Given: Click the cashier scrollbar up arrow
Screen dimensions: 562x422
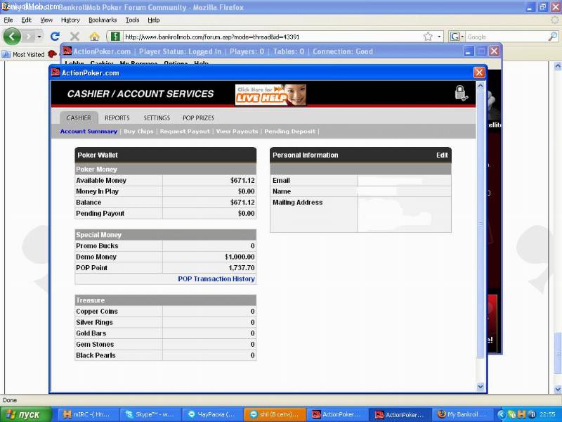Looking at the screenshot, I should coord(481,86).
